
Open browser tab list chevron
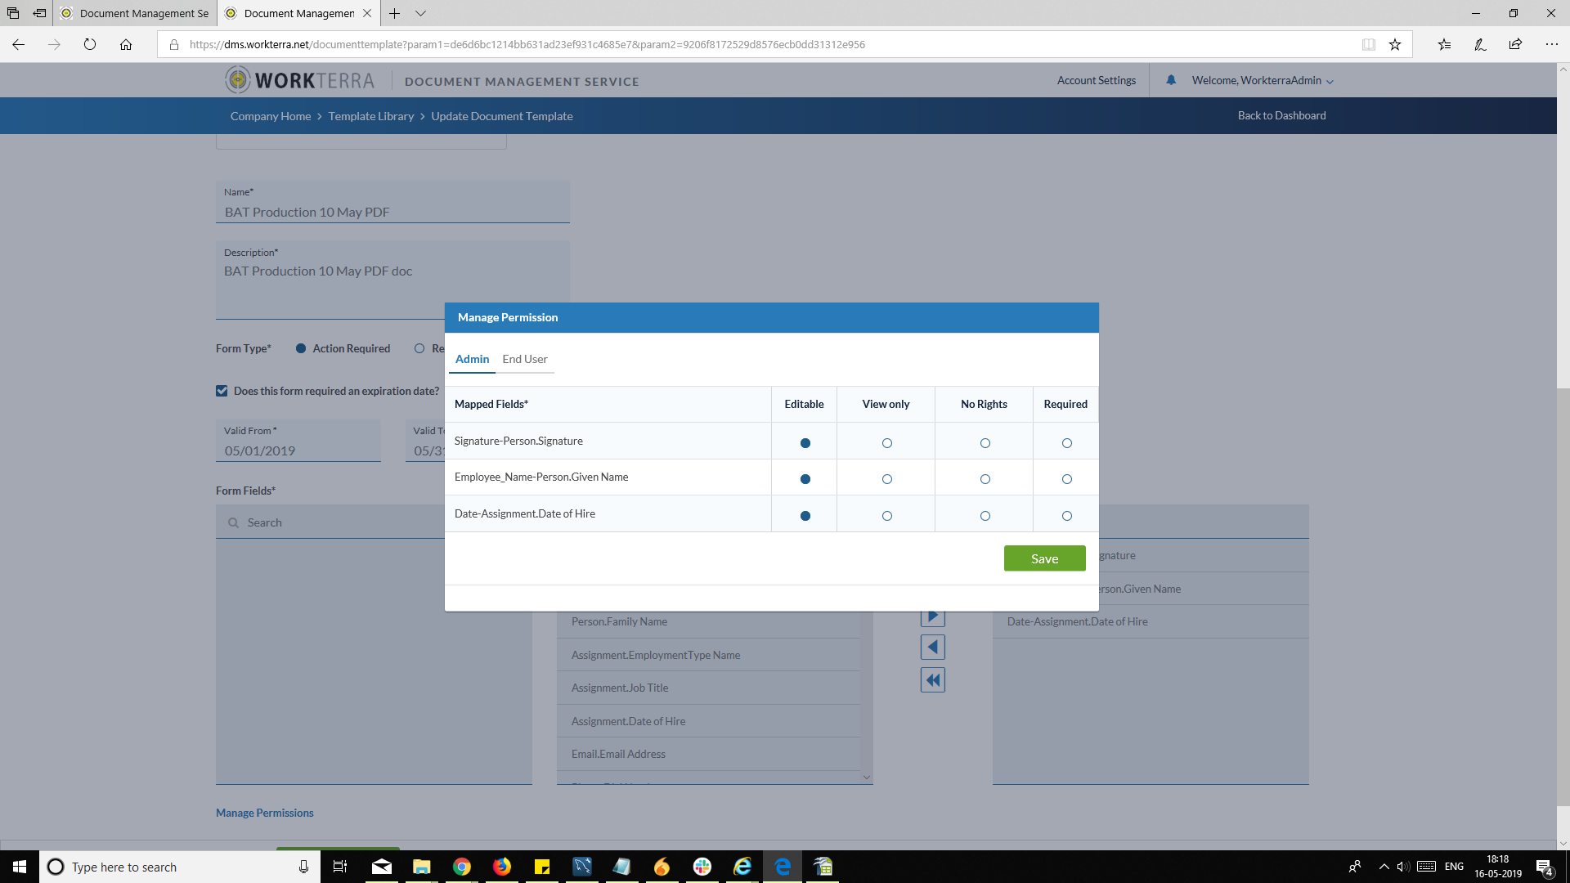pos(420,13)
